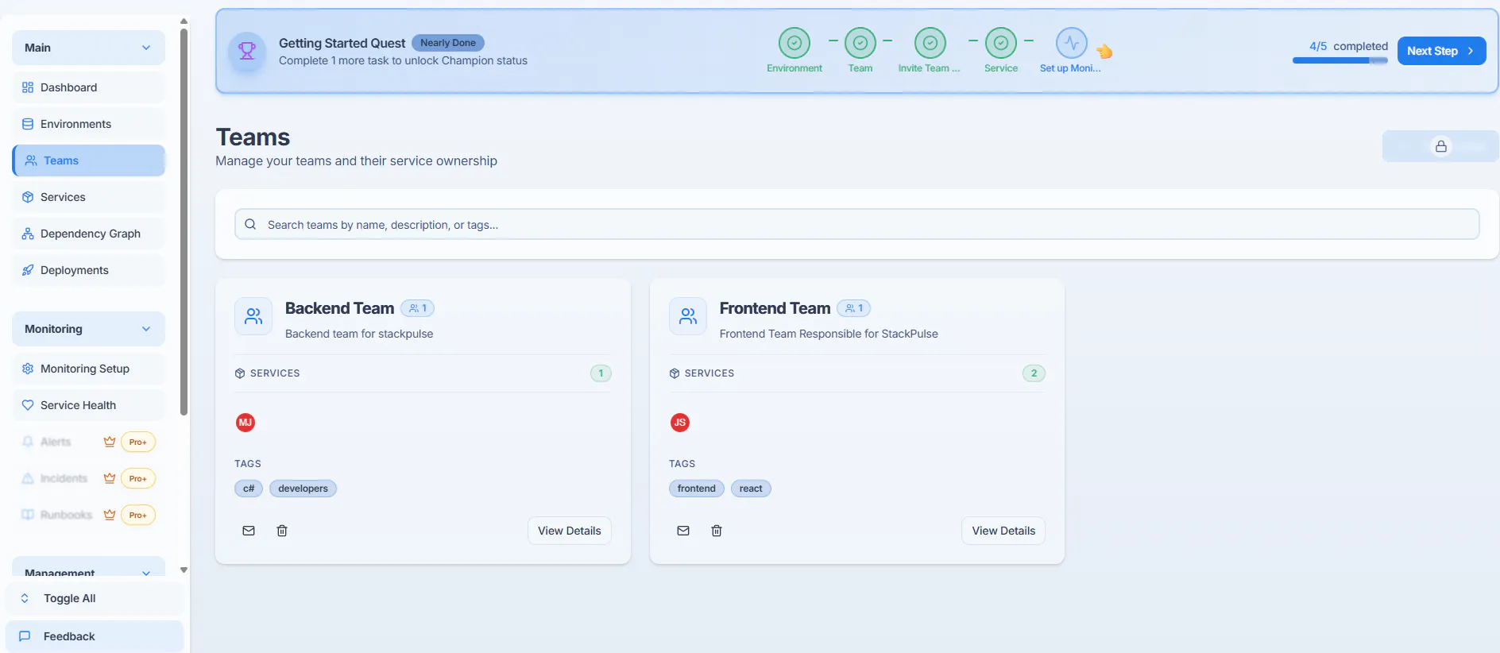The image size is (1500, 653).
Task: Go to Environments page
Action: coord(88,124)
